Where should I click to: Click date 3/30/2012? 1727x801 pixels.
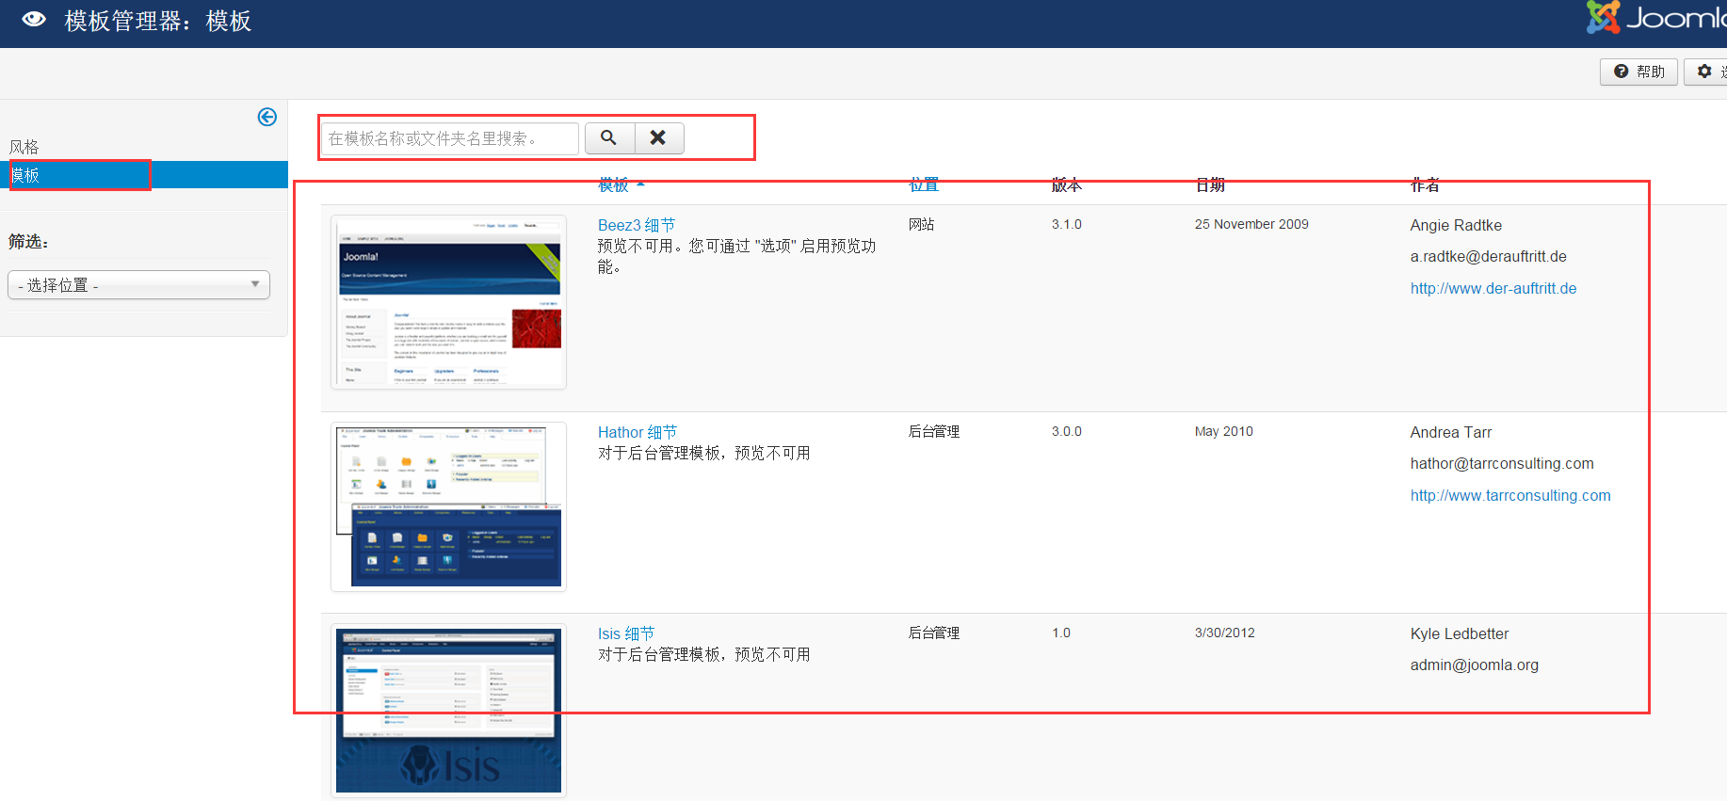1225,633
